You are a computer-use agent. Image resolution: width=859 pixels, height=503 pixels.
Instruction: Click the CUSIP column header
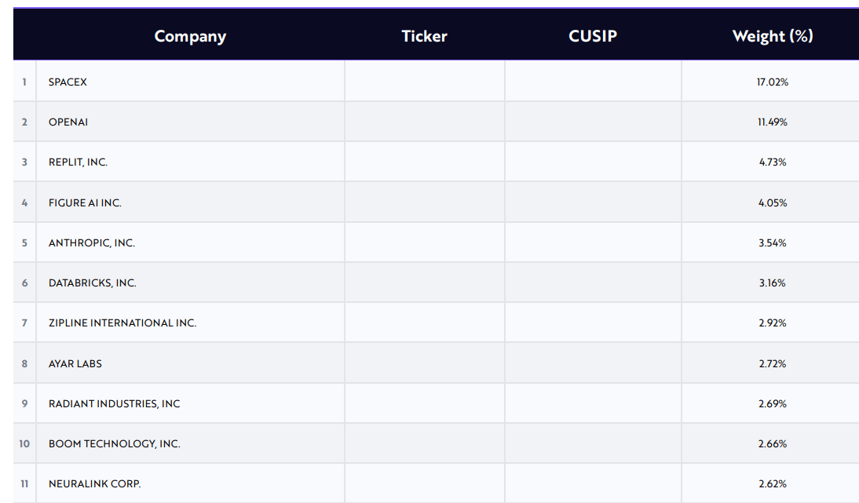(x=593, y=36)
